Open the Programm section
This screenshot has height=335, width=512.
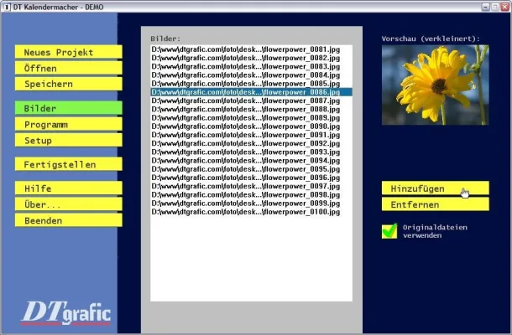68,124
